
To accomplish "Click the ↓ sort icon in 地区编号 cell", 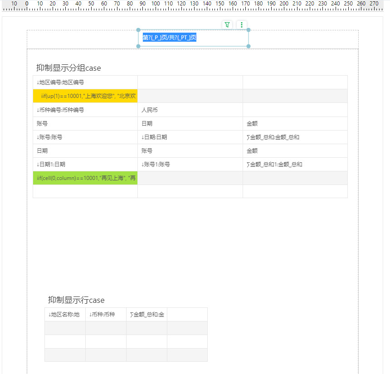I will [38, 82].
